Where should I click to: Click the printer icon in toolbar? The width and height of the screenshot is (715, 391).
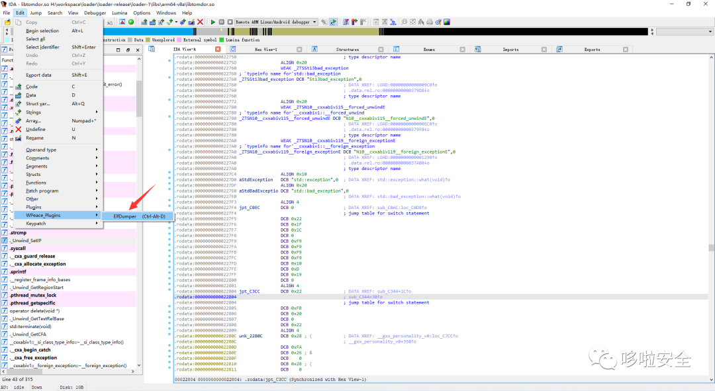(x=430, y=22)
